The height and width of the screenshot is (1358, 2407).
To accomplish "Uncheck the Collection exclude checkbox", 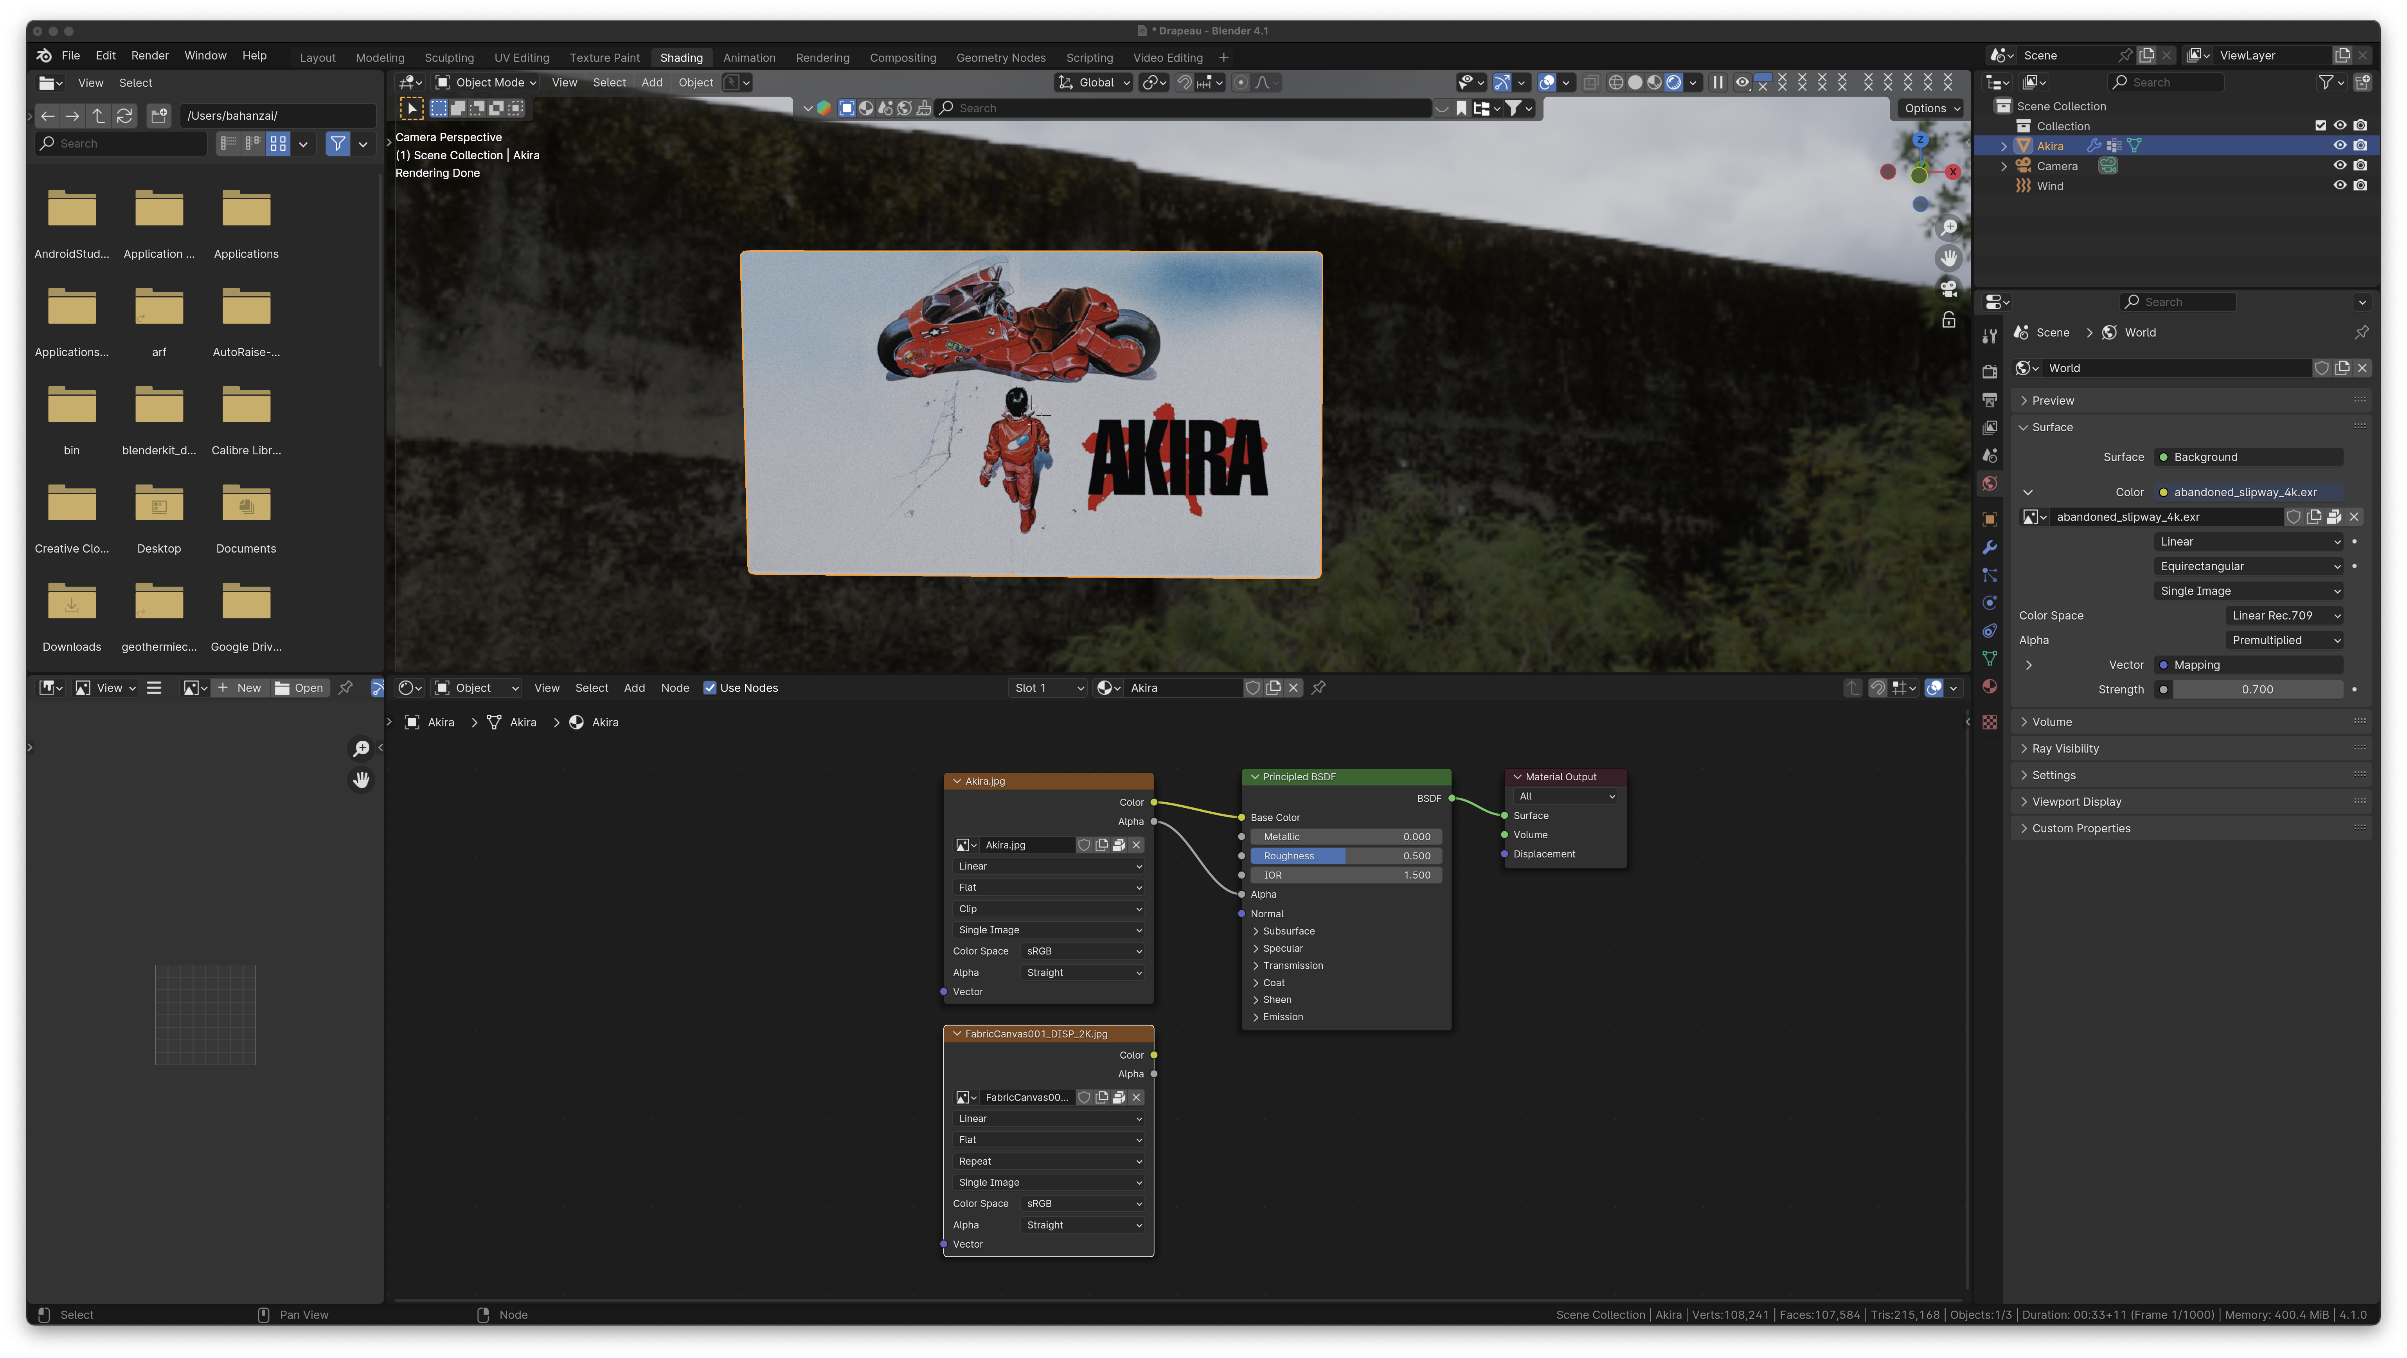I will click(x=2320, y=125).
